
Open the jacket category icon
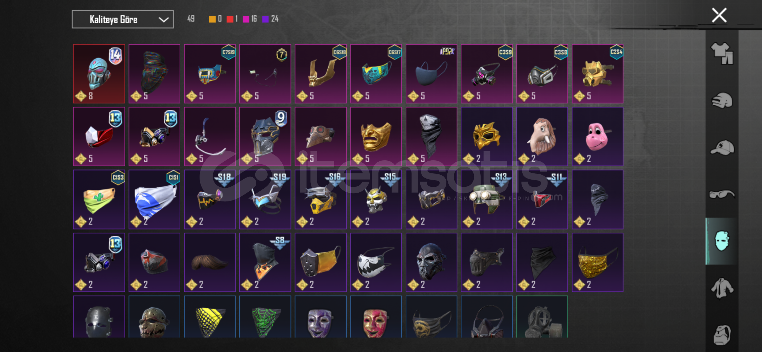[722, 288]
